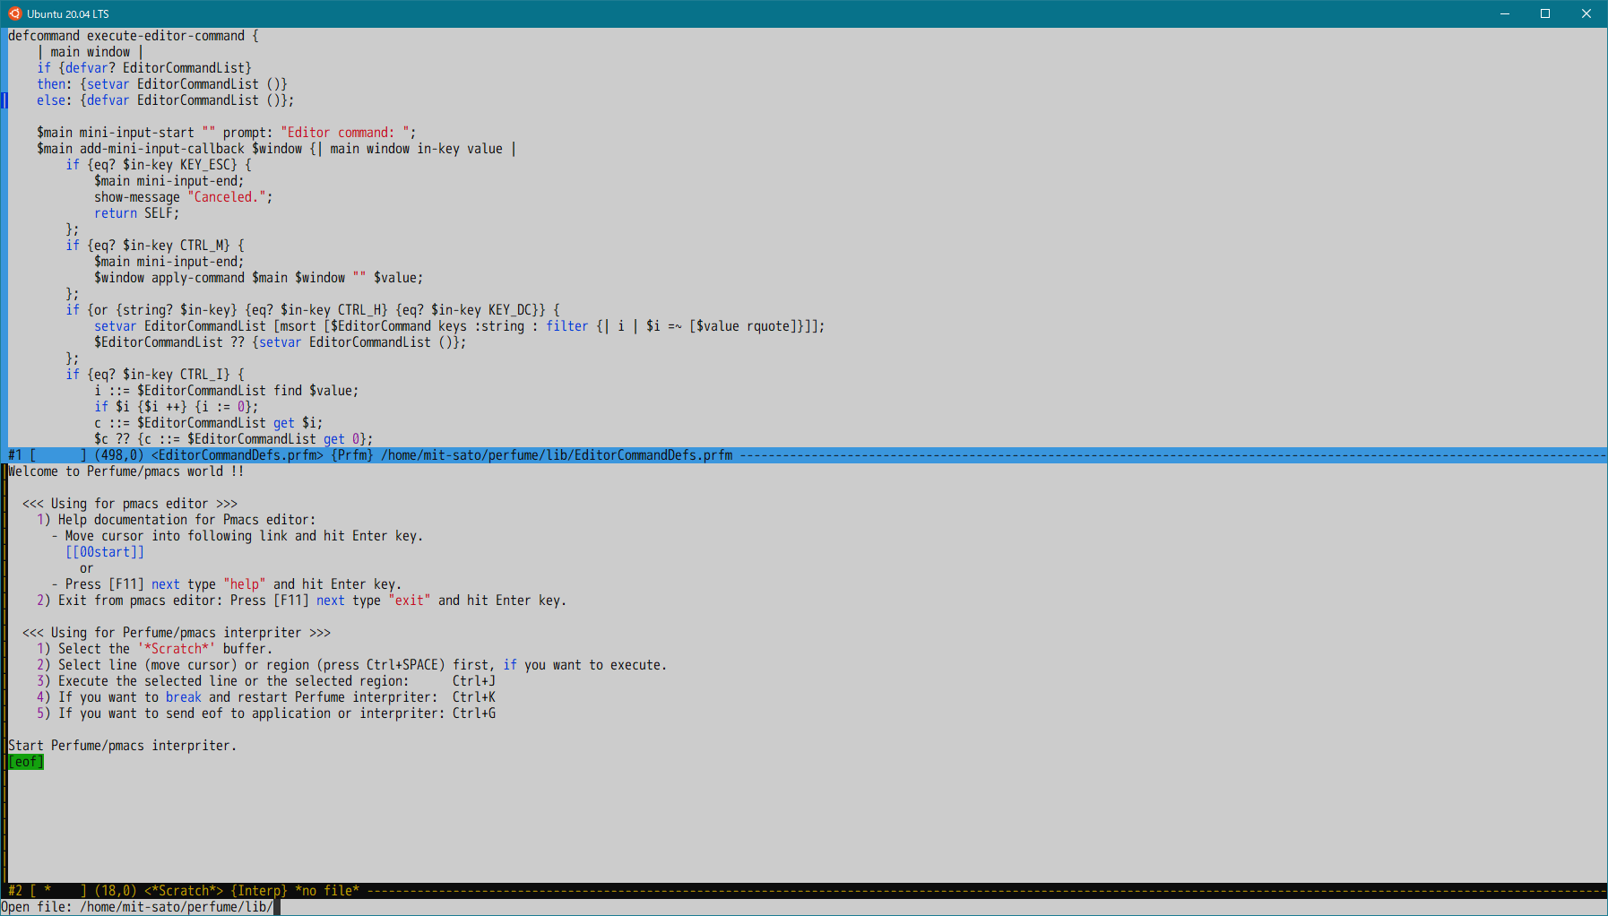The width and height of the screenshot is (1608, 916).
Task: Minimize the Ubuntu 20.04 LTS window
Action: click(1505, 13)
